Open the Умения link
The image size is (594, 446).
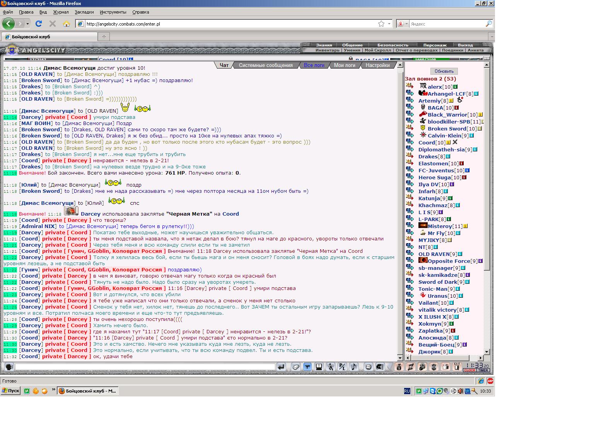[352, 50]
